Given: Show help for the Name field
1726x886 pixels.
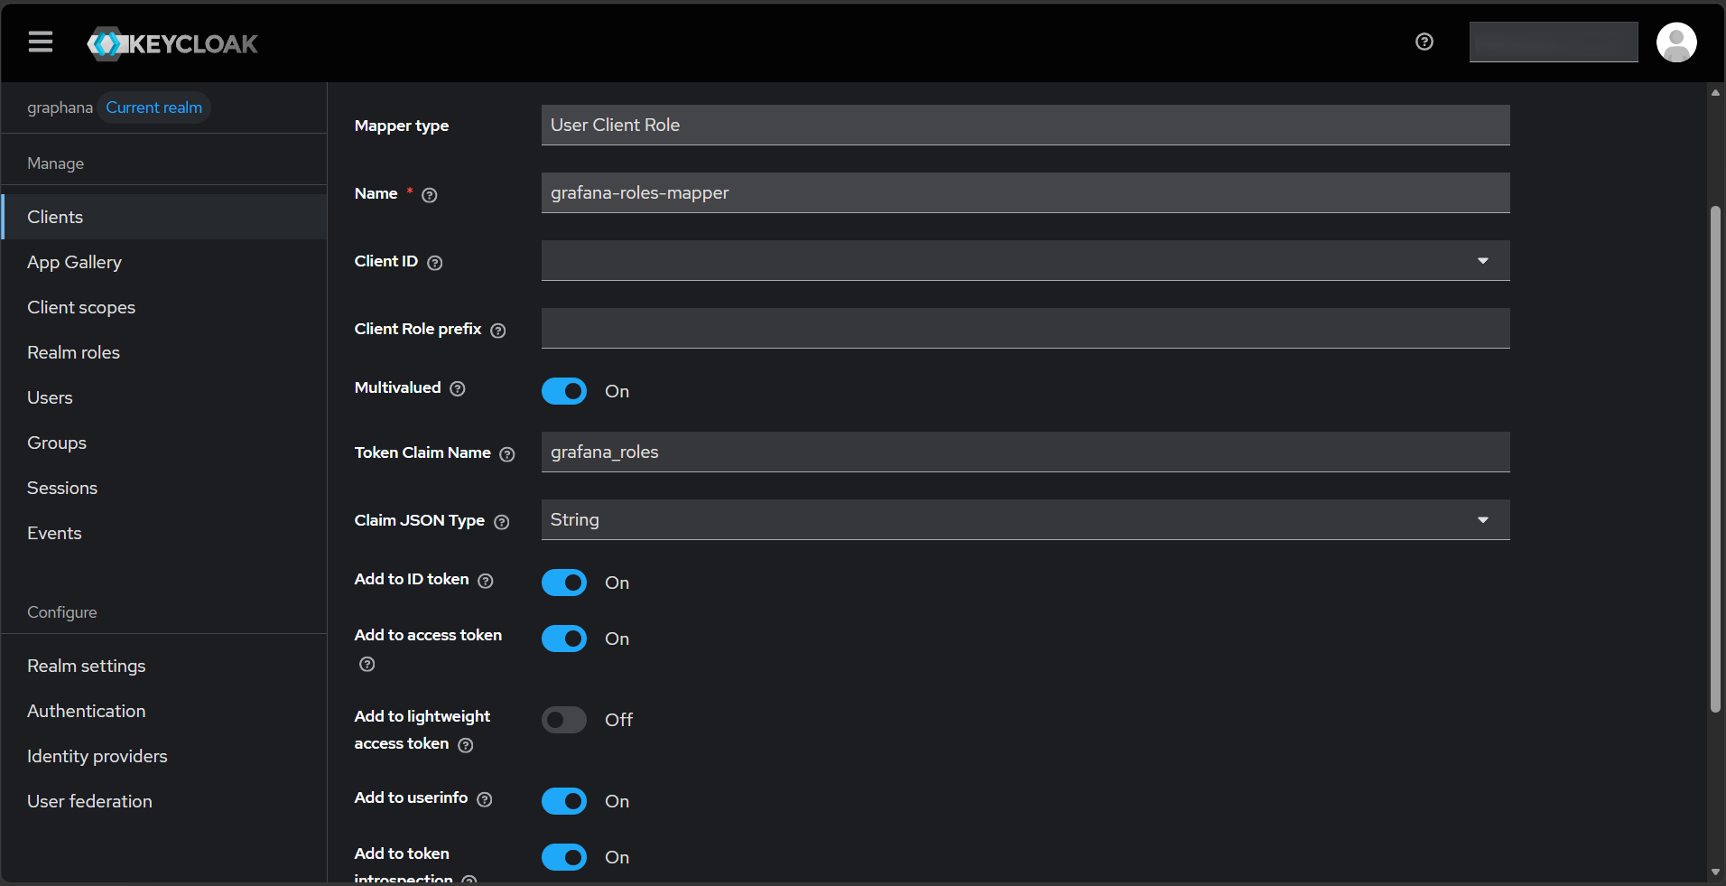Looking at the screenshot, I should point(430,195).
